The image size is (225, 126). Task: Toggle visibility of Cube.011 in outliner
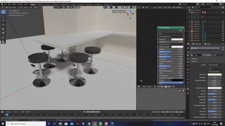click(223, 29)
